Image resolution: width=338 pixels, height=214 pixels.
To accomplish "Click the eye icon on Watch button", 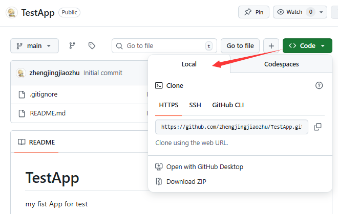I will [281, 12].
